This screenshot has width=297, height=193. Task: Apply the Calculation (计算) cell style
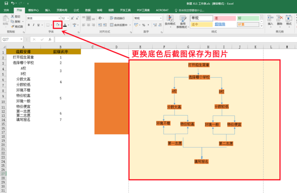tap(248, 24)
